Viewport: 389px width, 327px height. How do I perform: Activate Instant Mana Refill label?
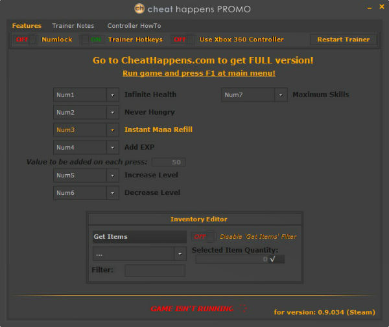158,130
